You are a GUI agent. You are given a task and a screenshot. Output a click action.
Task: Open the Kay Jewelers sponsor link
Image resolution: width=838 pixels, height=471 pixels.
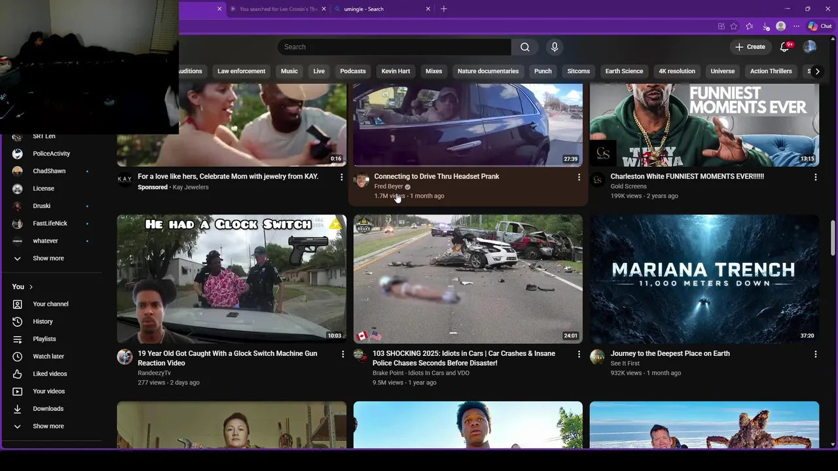click(191, 187)
